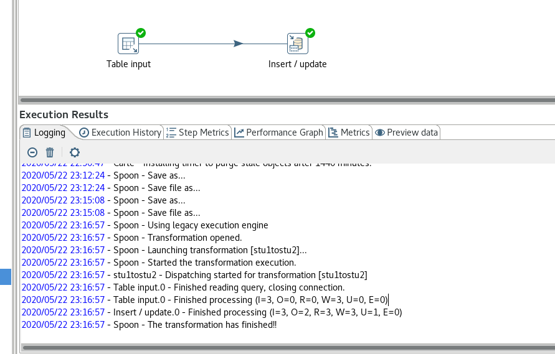Viewport: 555px width, 354px height.
Task: Open log settings gear icon
Action: [x=74, y=152]
